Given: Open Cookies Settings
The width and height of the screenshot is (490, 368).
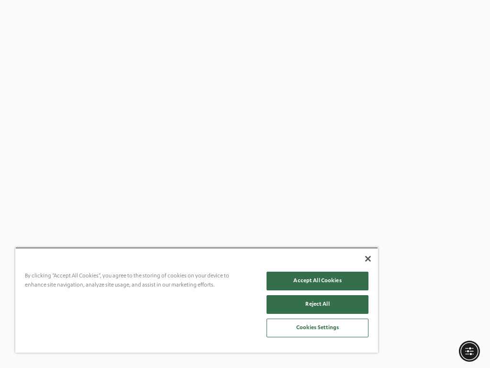Looking at the screenshot, I should [317, 328].
